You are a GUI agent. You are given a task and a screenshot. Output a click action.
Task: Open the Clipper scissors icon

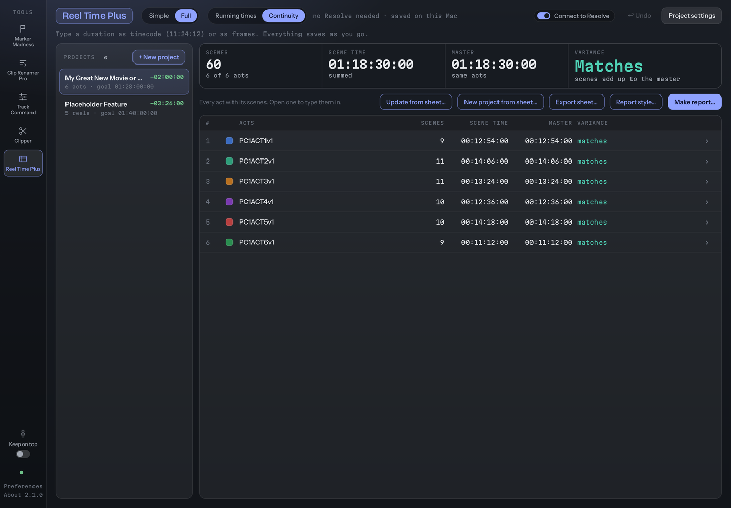click(23, 131)
